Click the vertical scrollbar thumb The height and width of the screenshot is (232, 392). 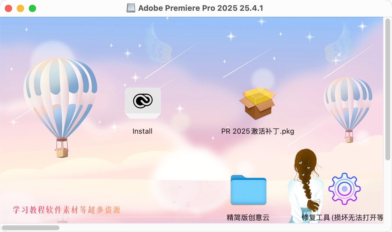click(388, 89)
